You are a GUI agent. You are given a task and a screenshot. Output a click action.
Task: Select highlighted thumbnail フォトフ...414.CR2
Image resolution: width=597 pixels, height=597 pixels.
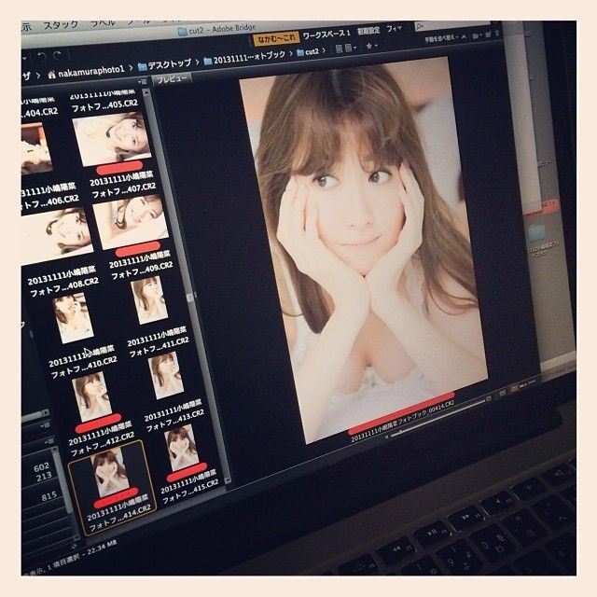(111, 488)
